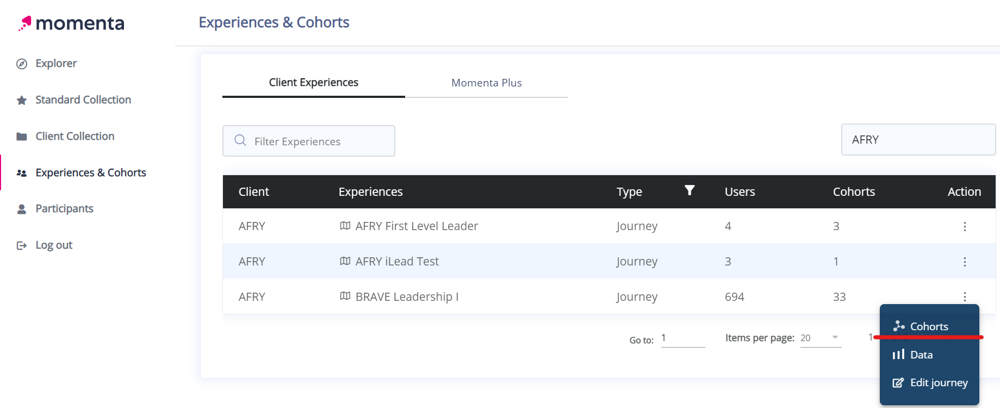The width and height of the screenshot is (1000, 408).
Task: Click the Go to page number field
Action: pos(682,338)
